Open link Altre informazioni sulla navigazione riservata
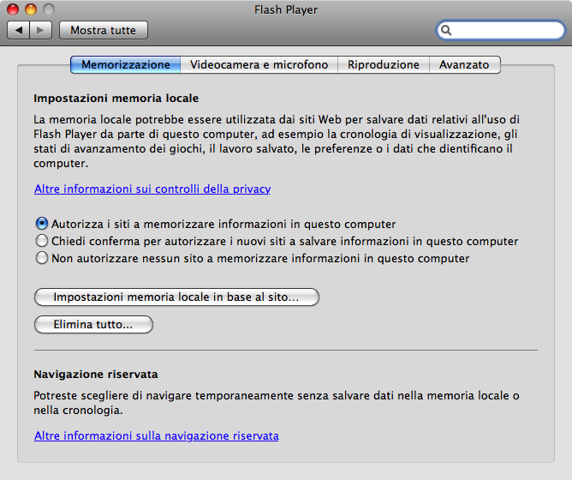The width and height of the screenshot is (572, 480). point(157,435)
